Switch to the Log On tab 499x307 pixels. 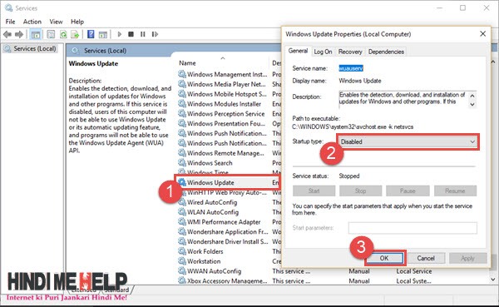(323, 52)
